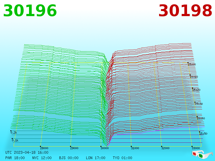Click the 30000 price axis label
215x161 pixels.
[105, 148]
